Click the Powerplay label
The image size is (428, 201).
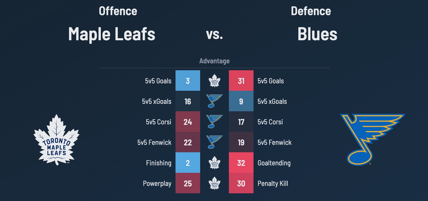click(x=157, y=184)
